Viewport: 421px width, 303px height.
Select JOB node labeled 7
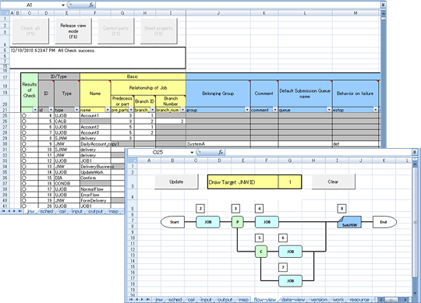point(291,281)
